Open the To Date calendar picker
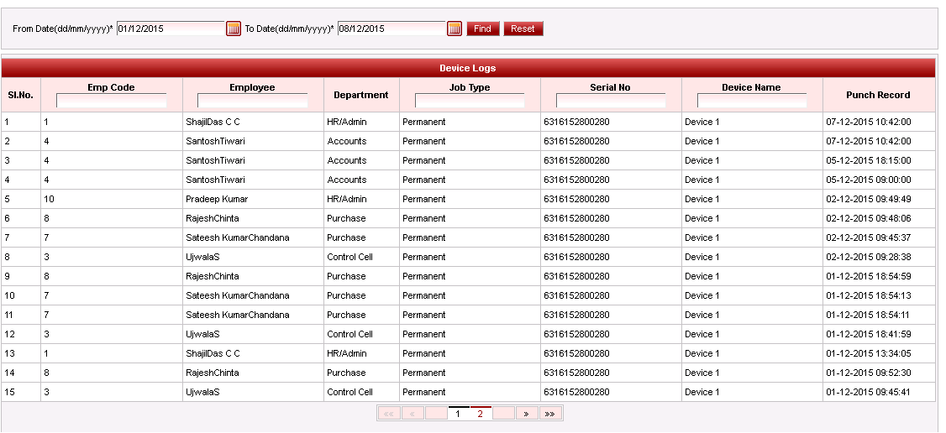This screenshot has height=433, width=946. [455, 29]
